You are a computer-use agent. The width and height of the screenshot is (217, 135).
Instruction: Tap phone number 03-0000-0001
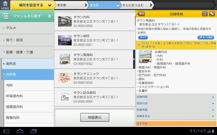coord(83,45)
